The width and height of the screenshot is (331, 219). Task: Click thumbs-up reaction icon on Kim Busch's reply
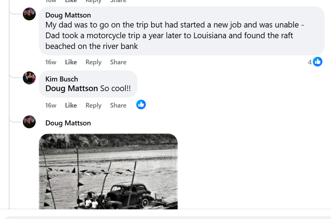141,105
